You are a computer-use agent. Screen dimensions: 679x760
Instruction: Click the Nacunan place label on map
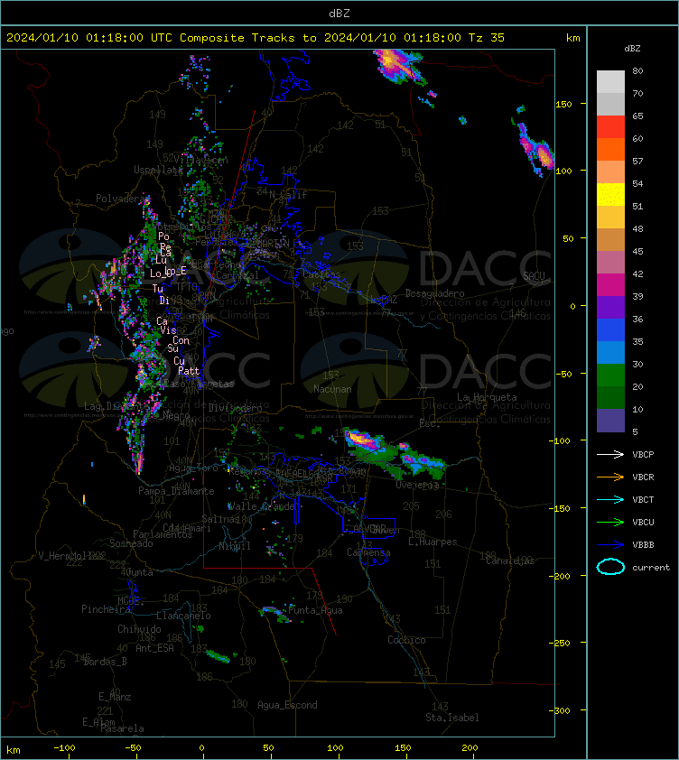click(x=332, y=389)
